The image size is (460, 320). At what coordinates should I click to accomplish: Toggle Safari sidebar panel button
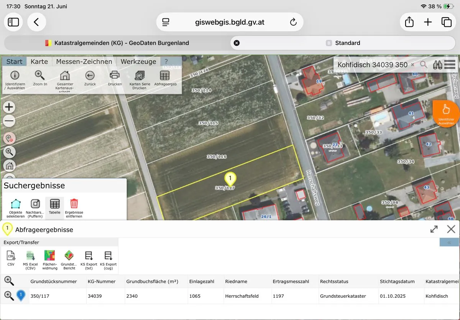point(13,22)
